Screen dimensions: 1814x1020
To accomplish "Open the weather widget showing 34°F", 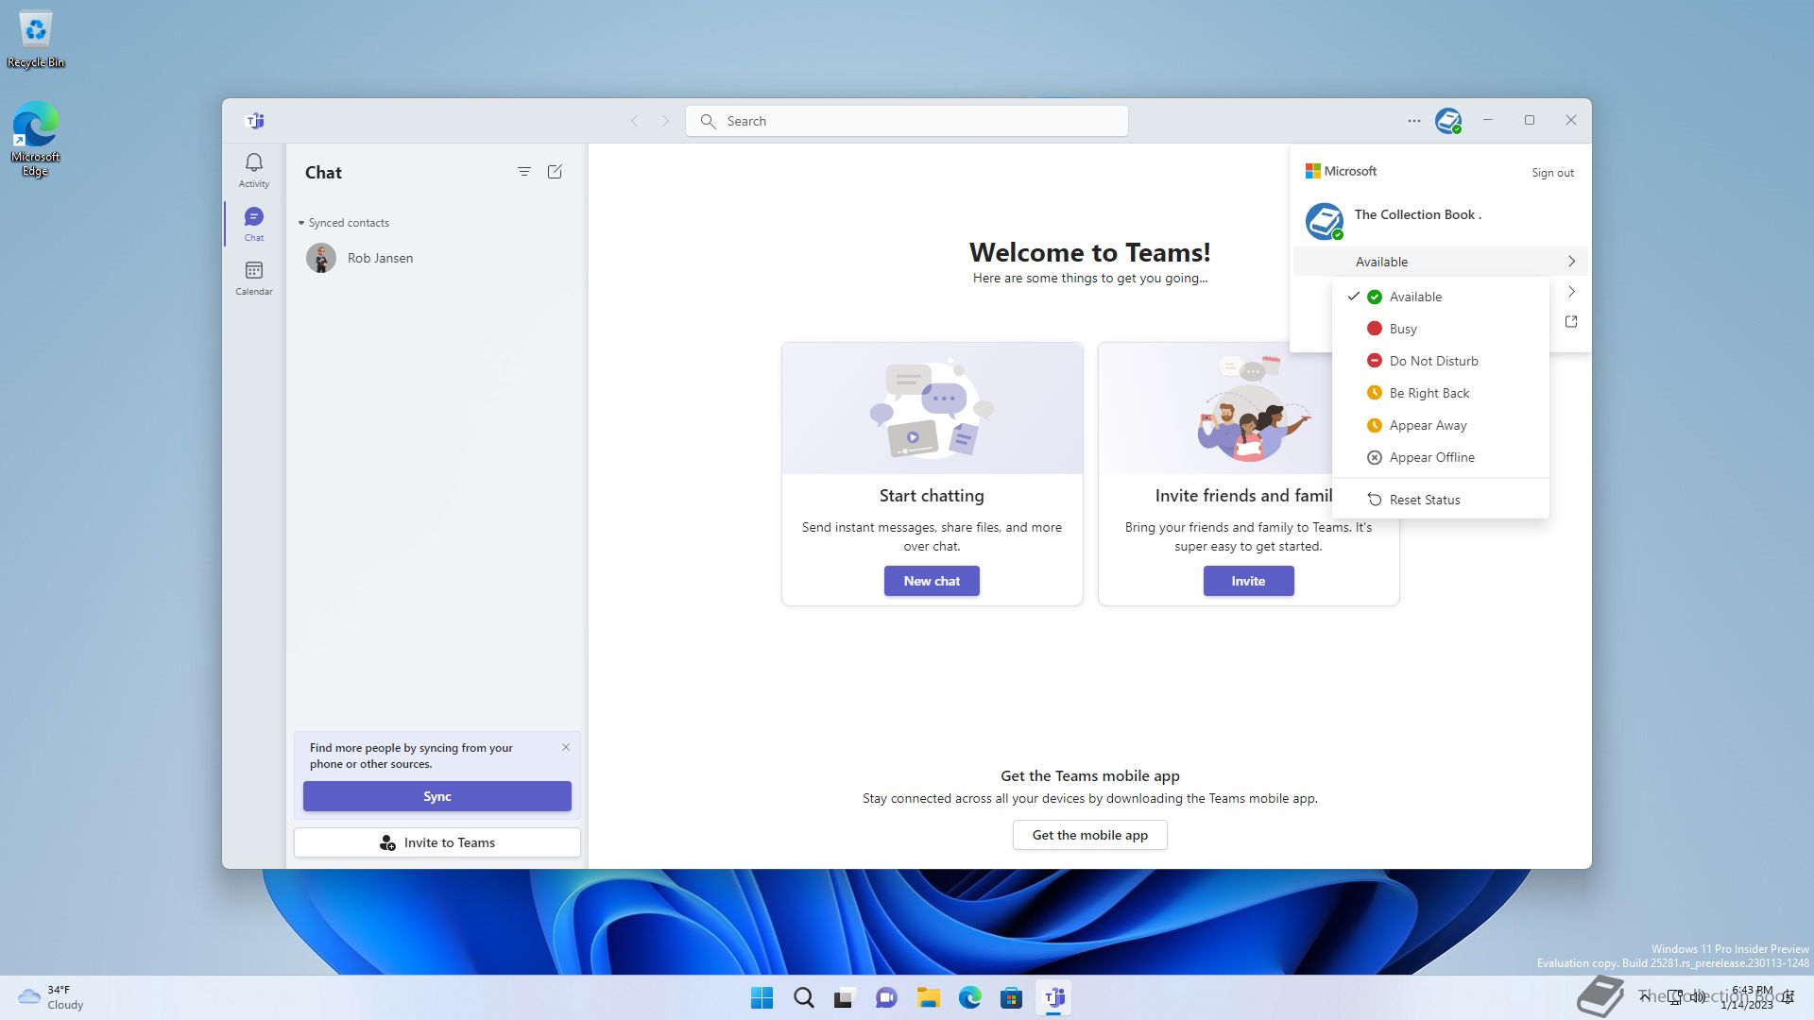I will point(52,997).
